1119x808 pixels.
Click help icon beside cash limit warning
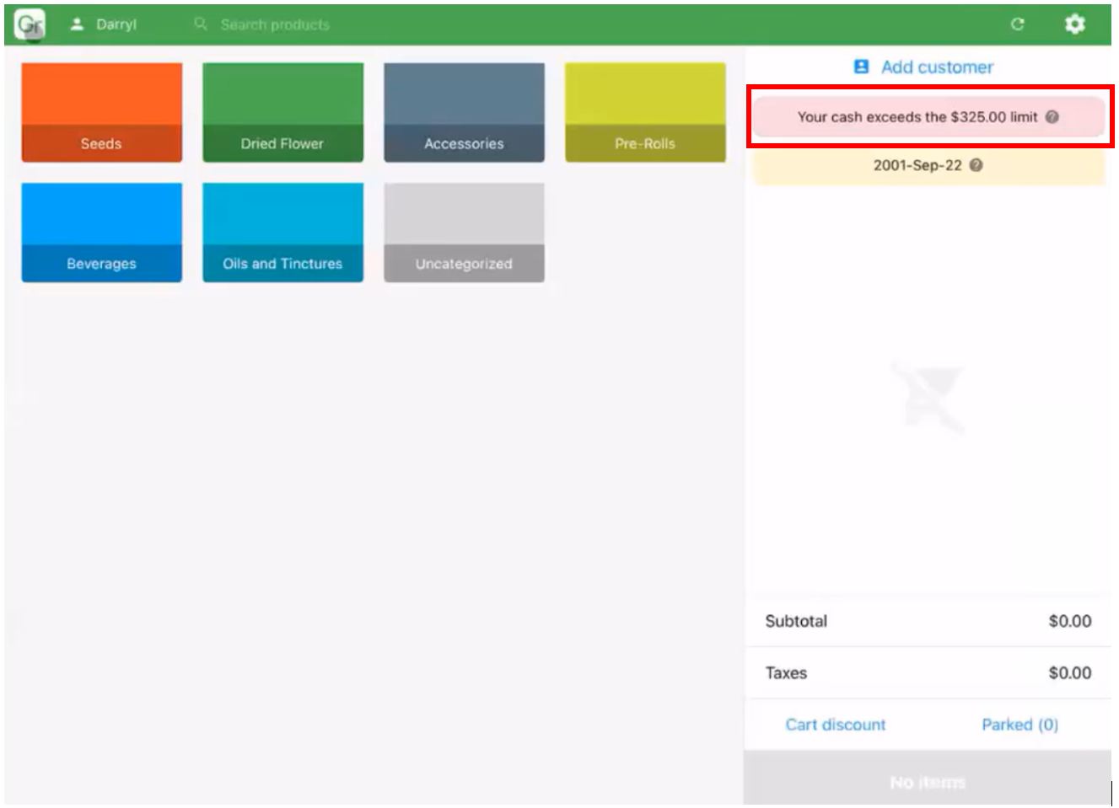coord(1052,117)
